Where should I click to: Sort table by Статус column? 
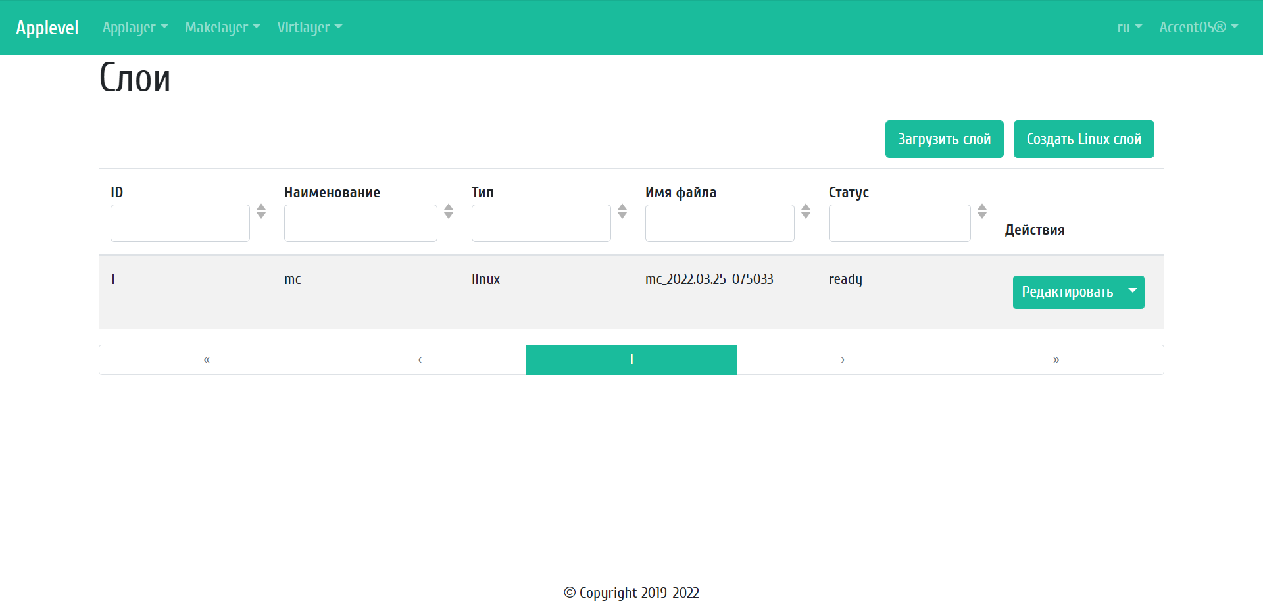click(982, 211)
